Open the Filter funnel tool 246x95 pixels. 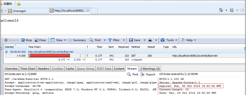[x=114, y=40]
